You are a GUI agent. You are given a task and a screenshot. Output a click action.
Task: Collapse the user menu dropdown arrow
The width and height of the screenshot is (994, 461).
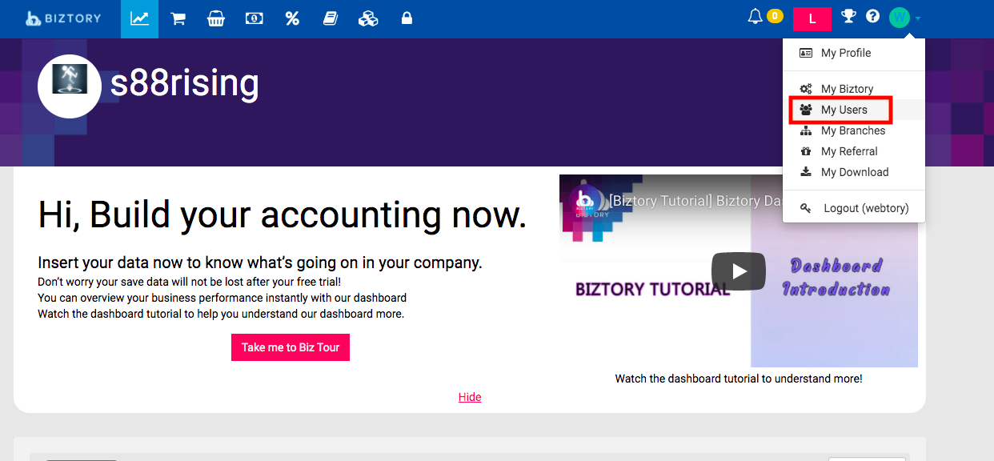coord(918,18)
